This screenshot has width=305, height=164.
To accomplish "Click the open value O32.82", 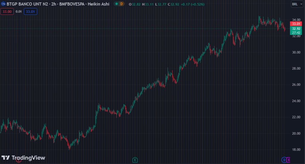I will [135, 4].
